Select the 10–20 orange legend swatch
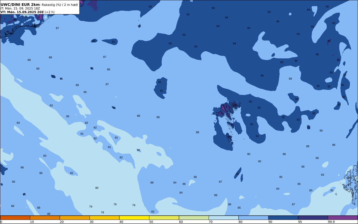Image resolution: width=358 pixels, height=224 pixels. click(45, 218)
